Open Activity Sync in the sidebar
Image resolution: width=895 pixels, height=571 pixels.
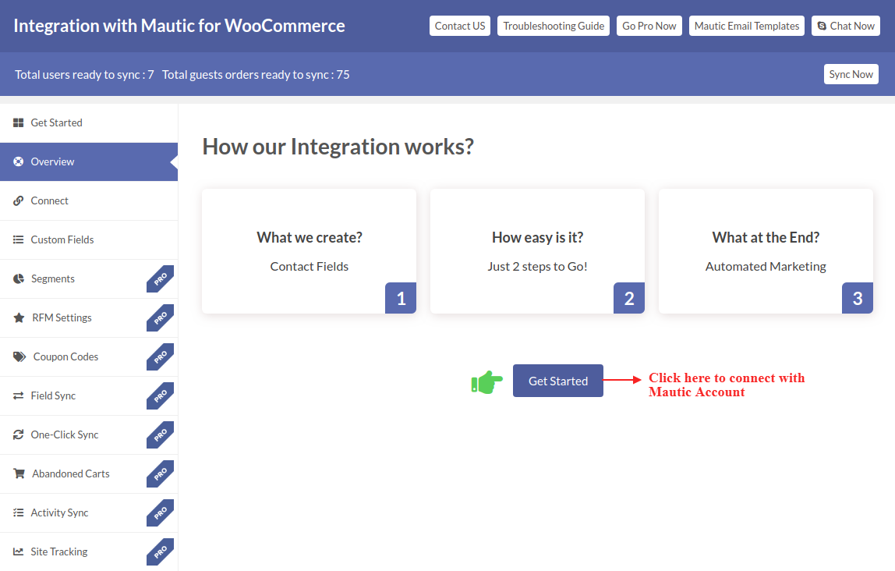[89, 512]
